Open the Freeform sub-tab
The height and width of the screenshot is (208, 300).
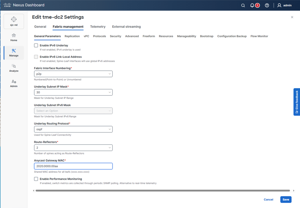point(149,36)
